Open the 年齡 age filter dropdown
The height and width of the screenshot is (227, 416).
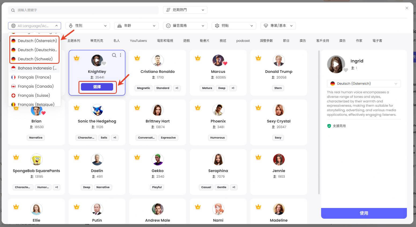pyautogui.click(x=136, y=26)
